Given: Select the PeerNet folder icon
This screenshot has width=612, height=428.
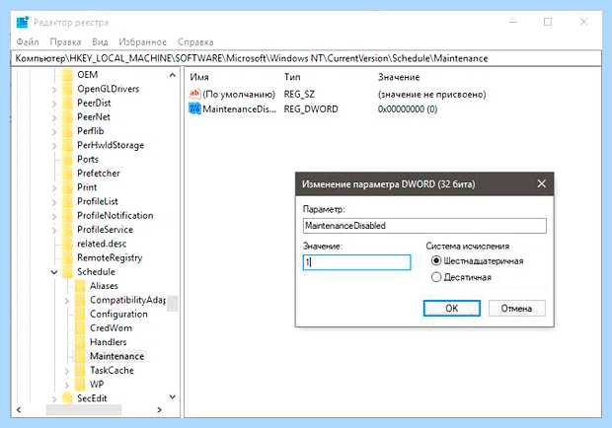Looking at the screenshot, I should (68, 117).
